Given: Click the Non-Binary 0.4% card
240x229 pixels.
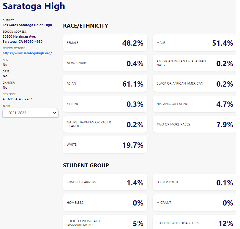Looking at the screenshot, I should coord(105,63).
